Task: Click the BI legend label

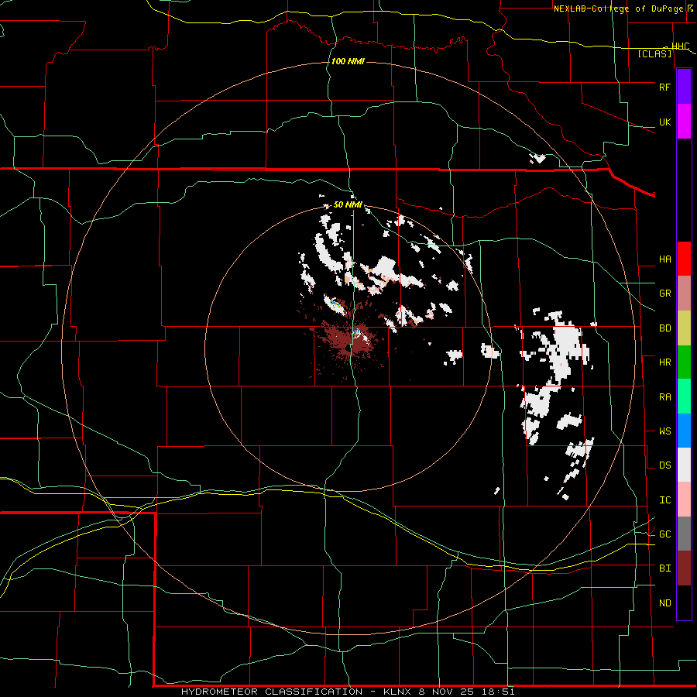Action: pyautogui.click(x=664, y=568)
